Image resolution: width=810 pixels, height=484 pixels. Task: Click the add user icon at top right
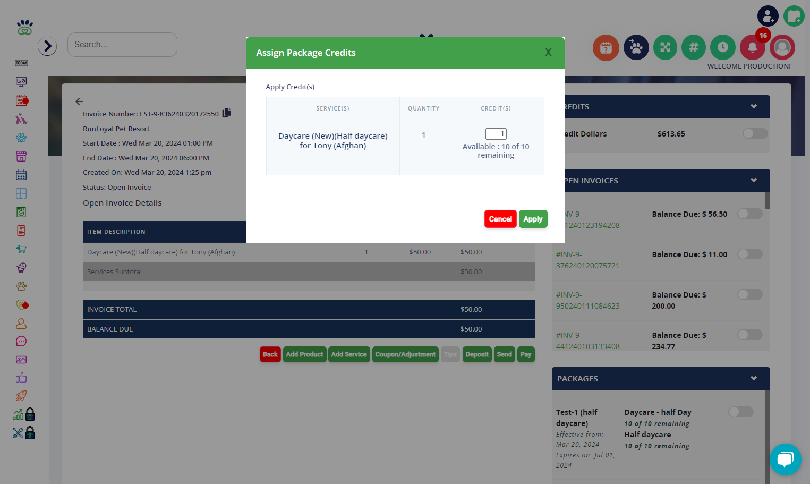768,16
